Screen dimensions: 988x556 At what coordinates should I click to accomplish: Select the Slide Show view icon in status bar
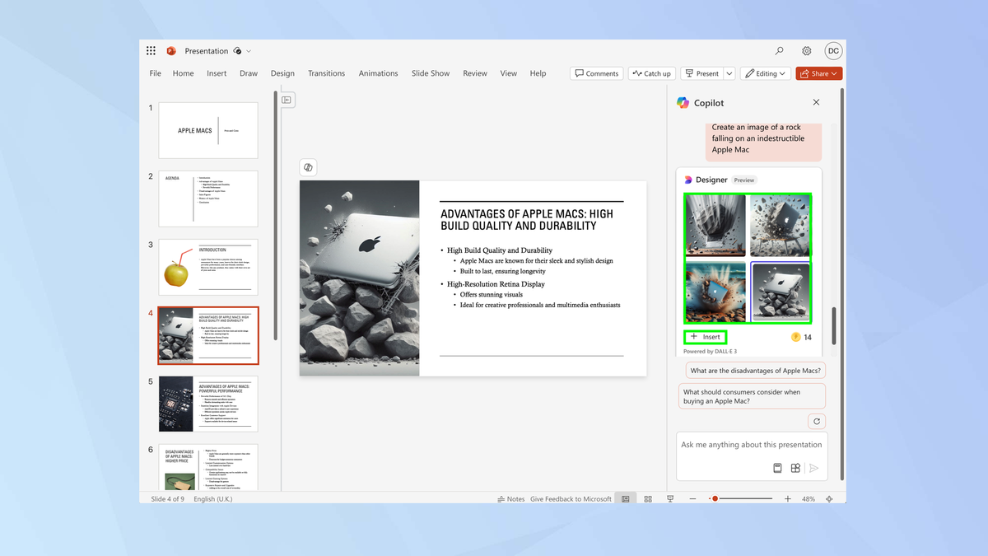point(670,498)
